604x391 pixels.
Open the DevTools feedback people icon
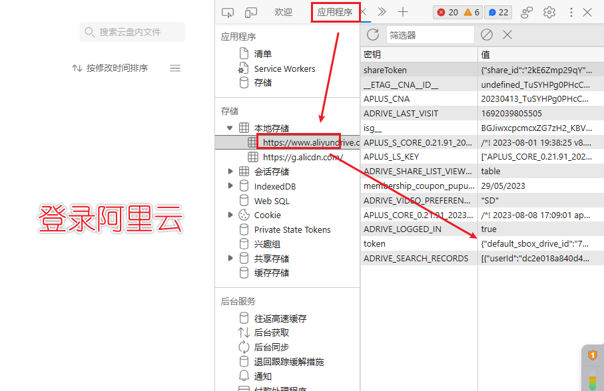point(526,13)
